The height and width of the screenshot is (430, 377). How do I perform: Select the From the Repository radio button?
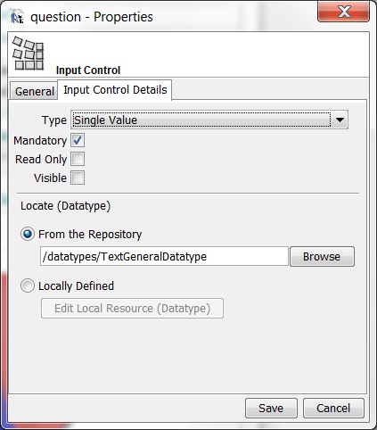click(x=28, y=235)
